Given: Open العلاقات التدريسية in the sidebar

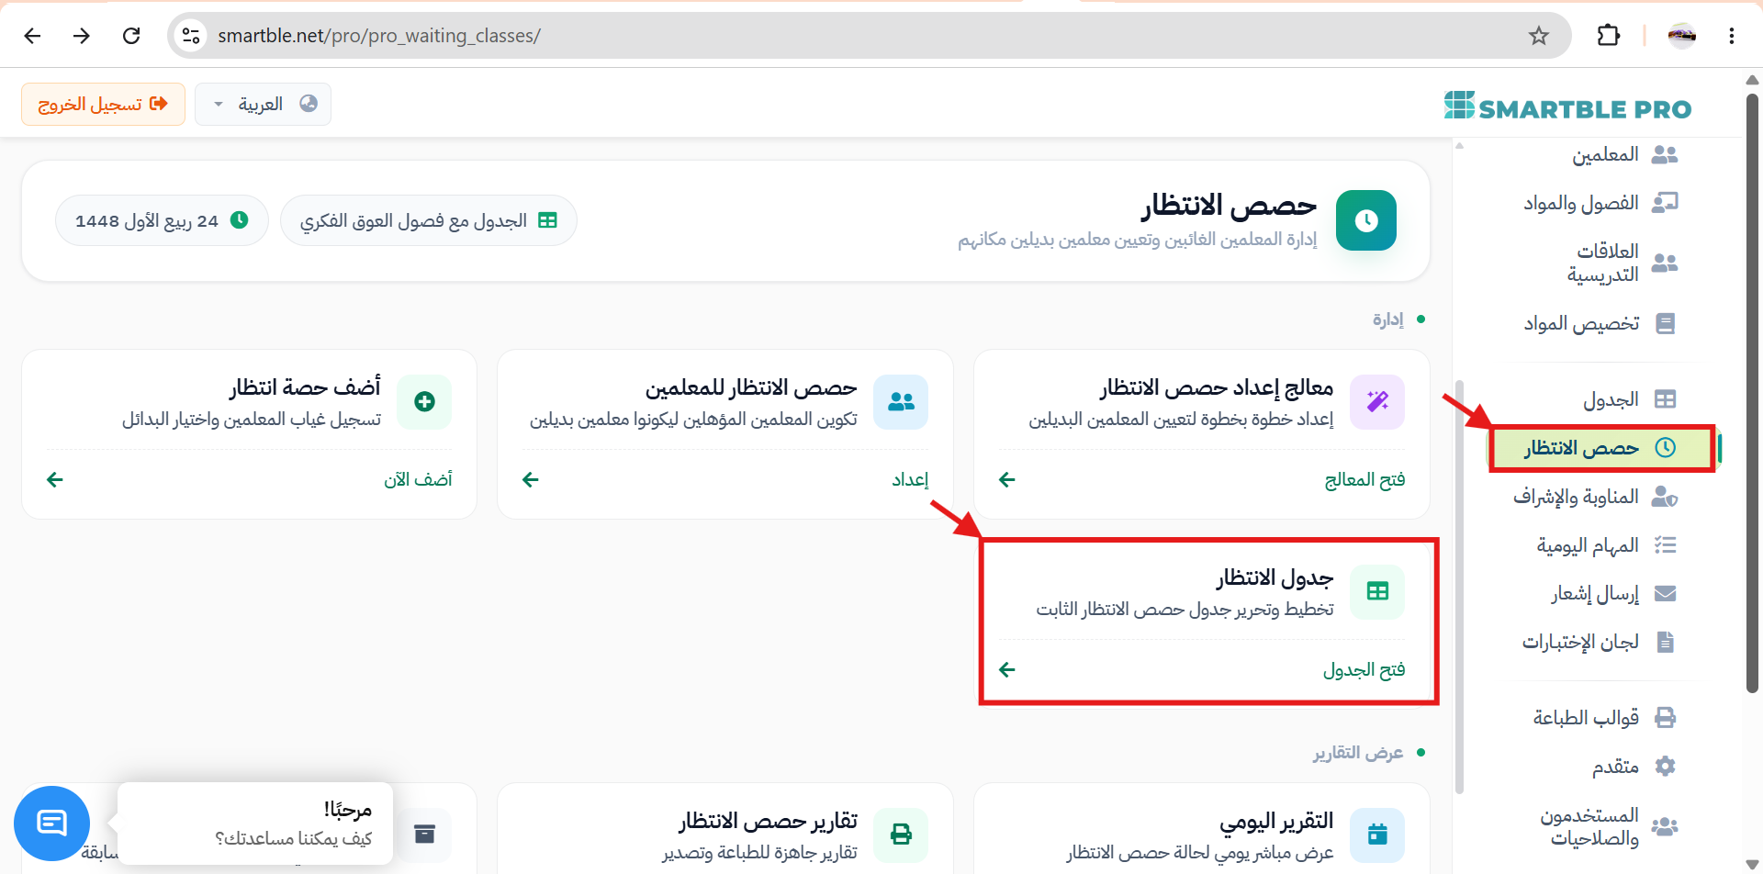Looking at the screenshot, I should point(1623,263).
